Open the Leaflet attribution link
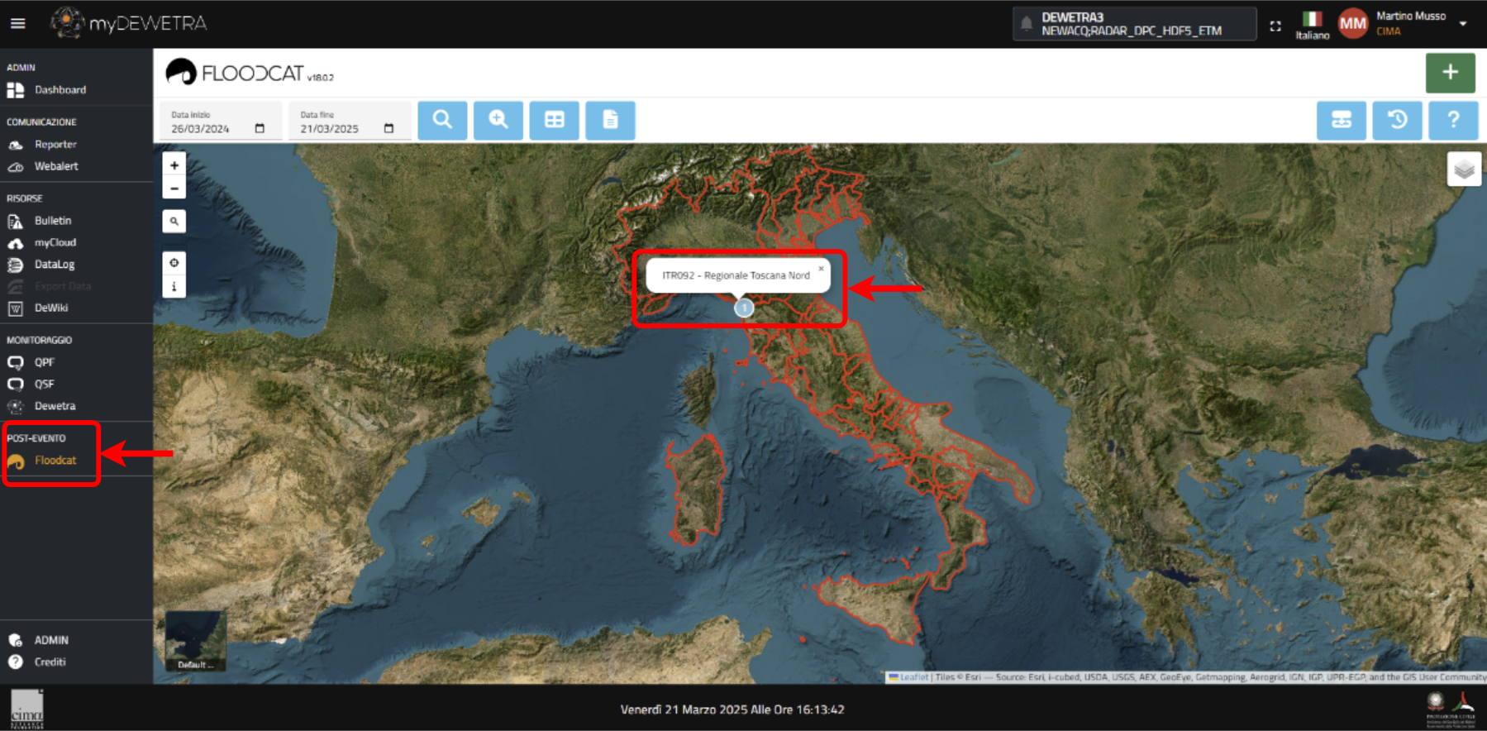 913,677
